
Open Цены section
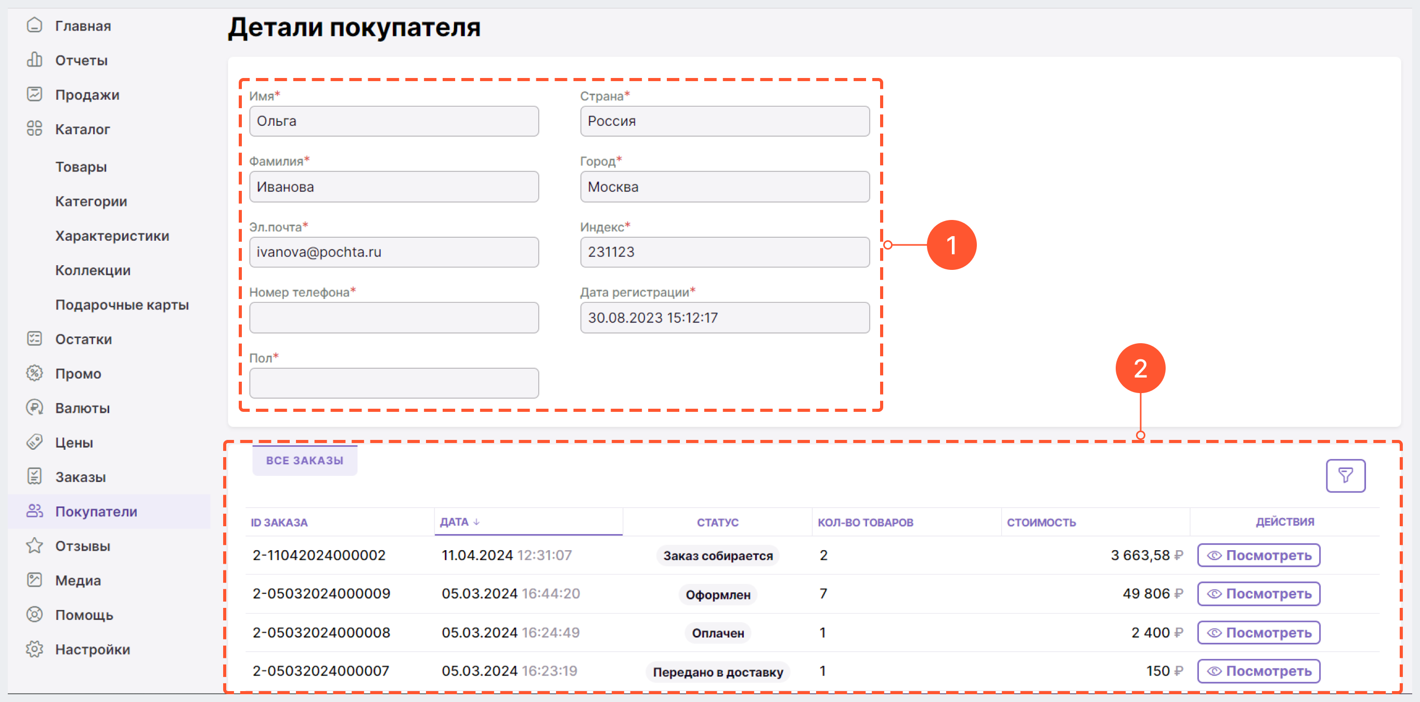click(74, 443)
